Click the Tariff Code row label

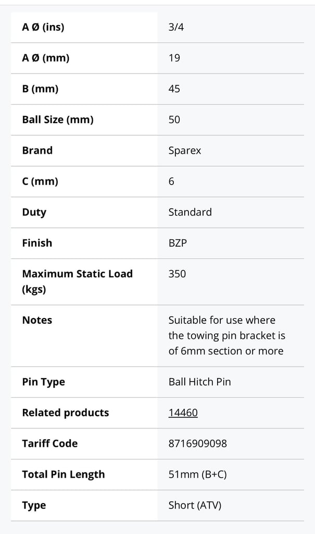pos(49,443)
